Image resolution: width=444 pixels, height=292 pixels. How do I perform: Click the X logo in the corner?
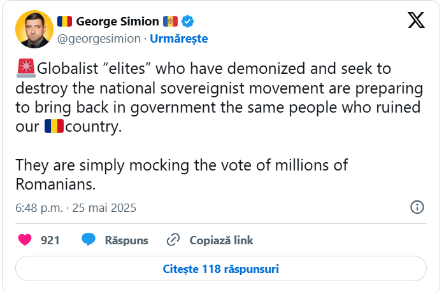tap(416, 21)
